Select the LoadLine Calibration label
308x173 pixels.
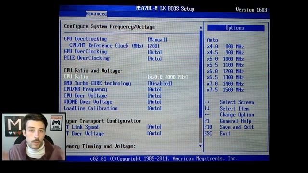click(91, 108)
